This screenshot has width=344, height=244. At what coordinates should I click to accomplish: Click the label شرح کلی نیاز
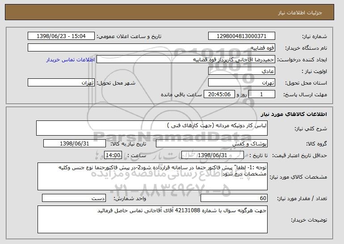point(310,128)
